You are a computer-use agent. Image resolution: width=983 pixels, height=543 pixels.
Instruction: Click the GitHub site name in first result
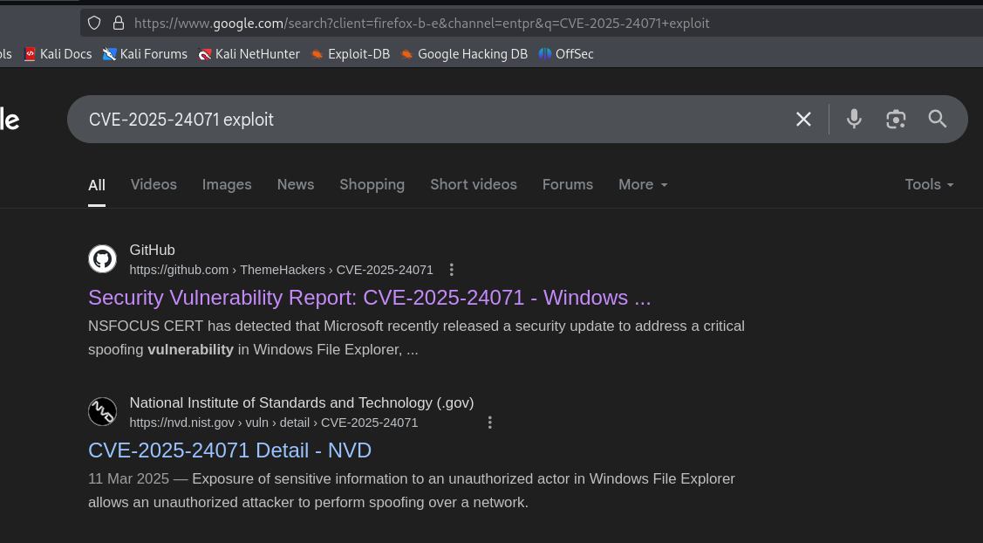coord(153,250)
